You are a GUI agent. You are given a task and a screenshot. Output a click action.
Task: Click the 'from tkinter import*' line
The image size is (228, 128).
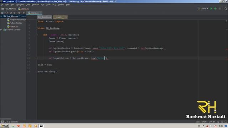[51, 21]
